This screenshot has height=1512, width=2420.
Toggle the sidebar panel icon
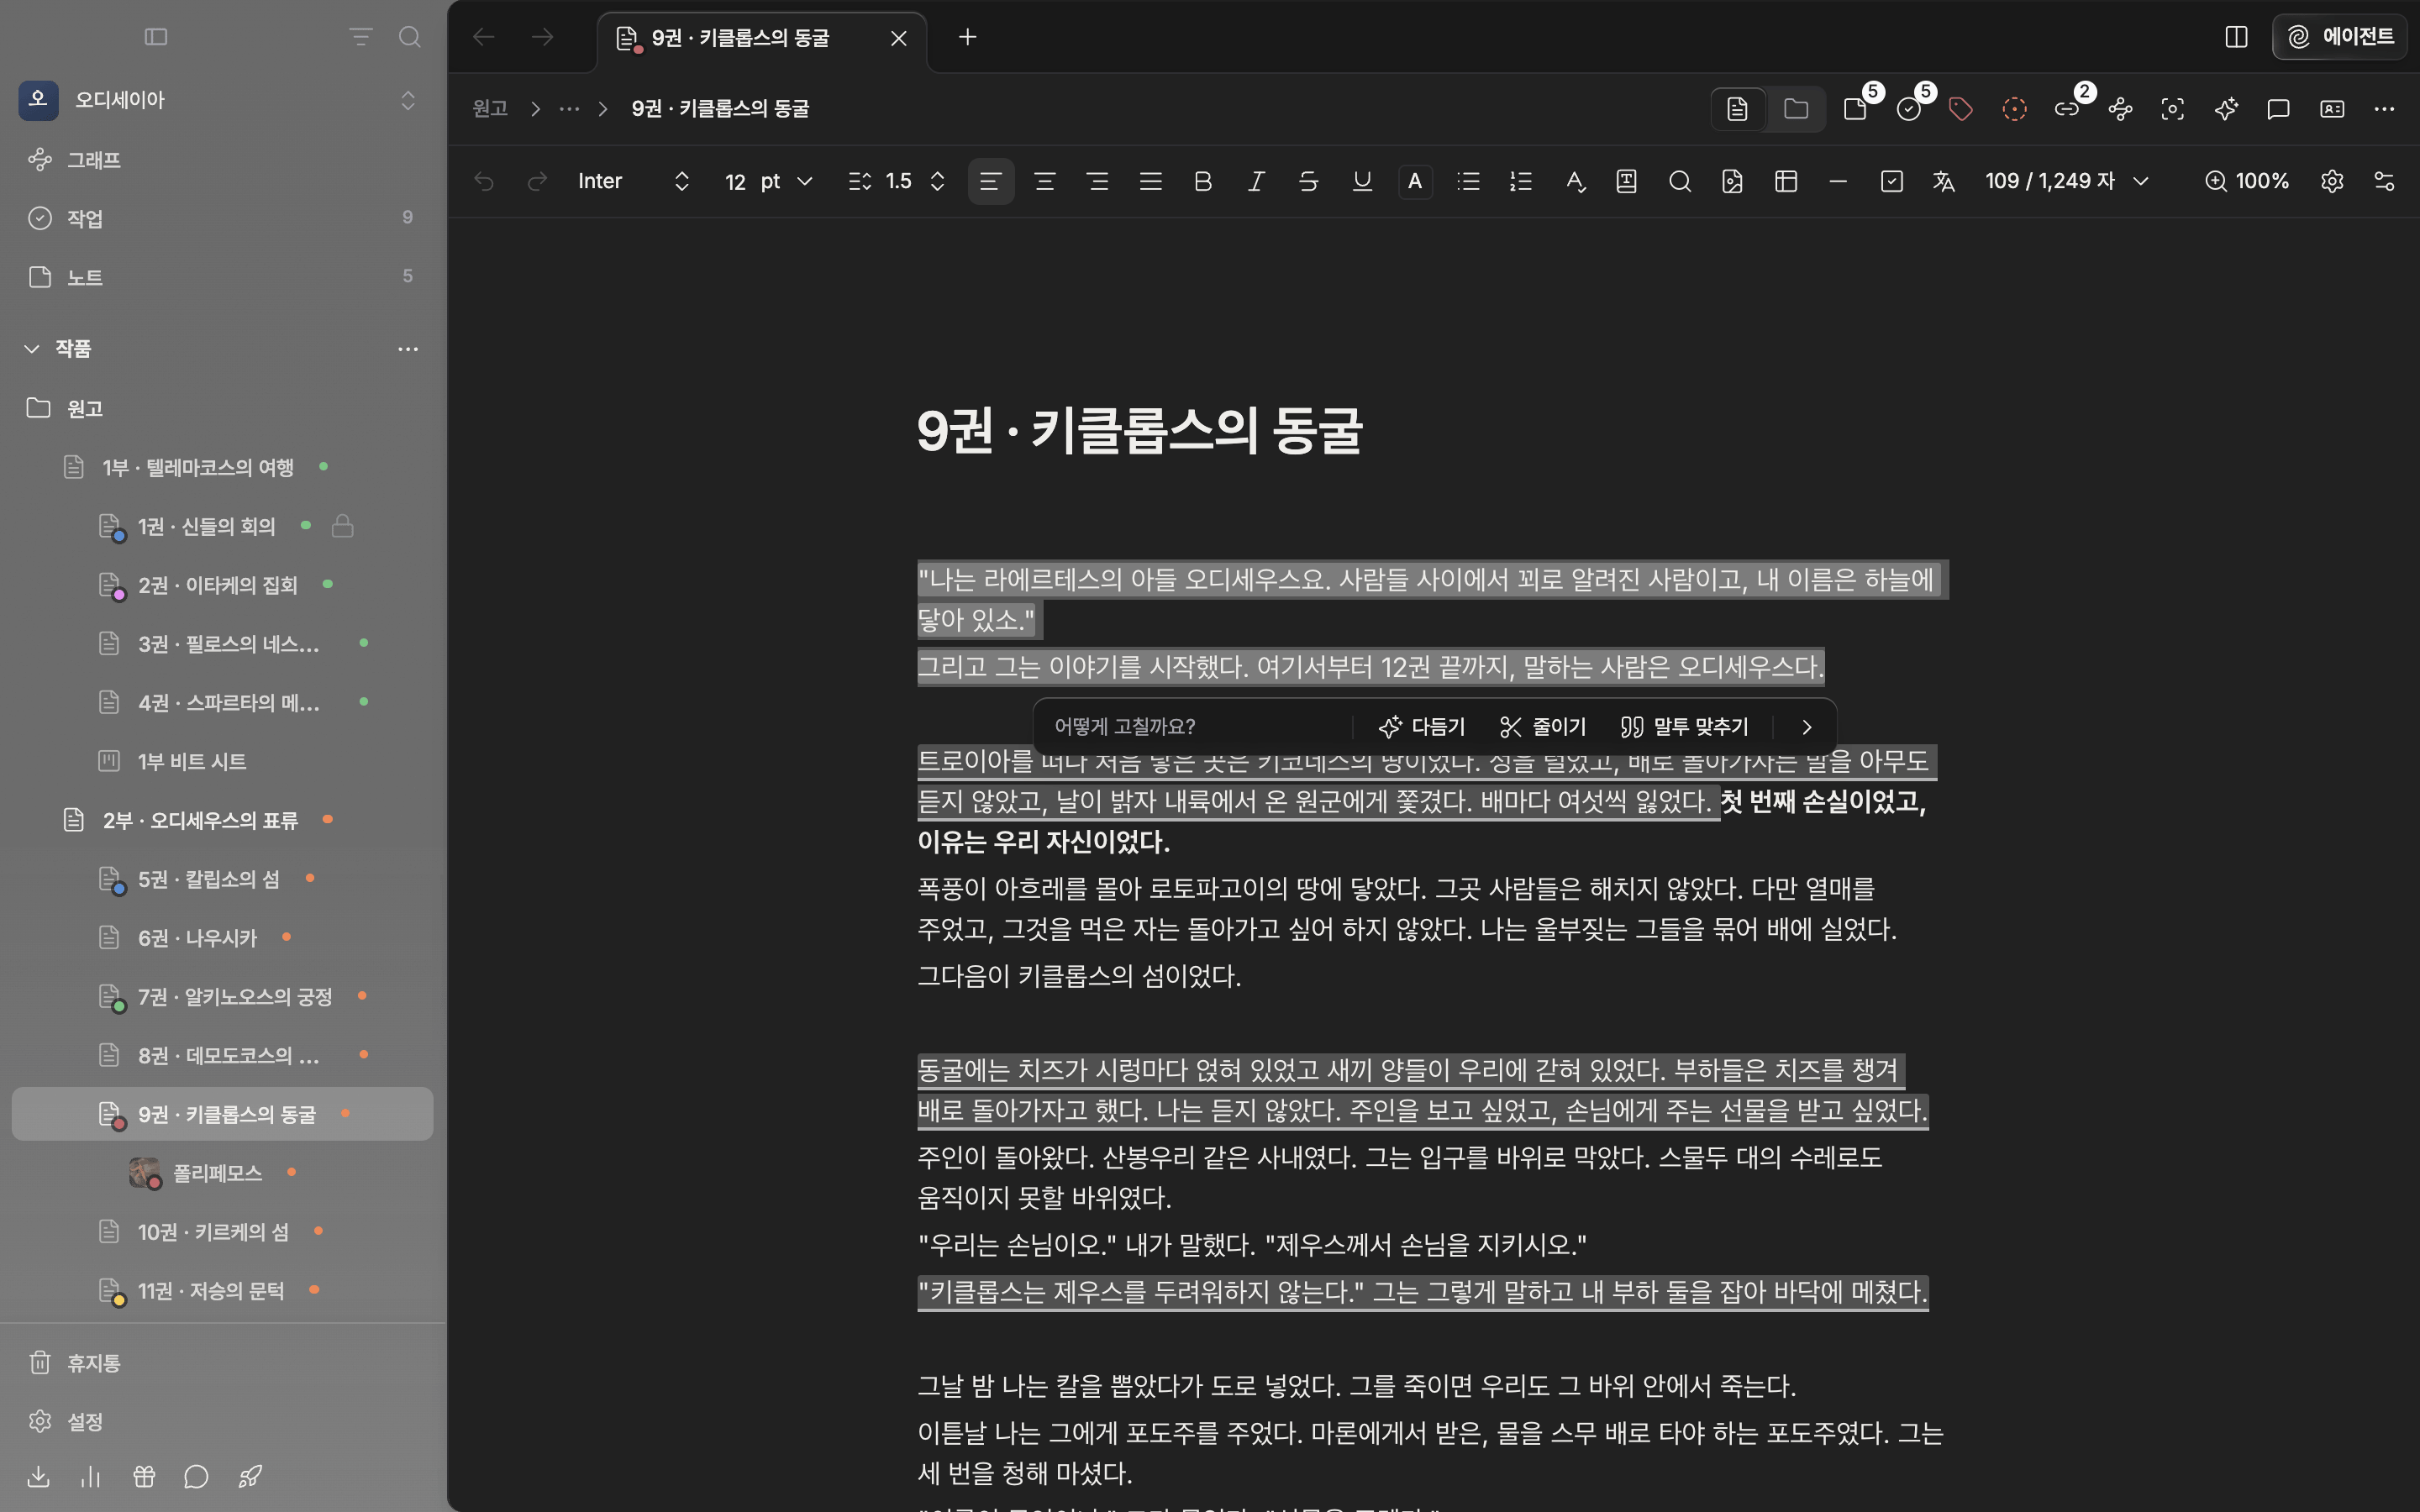point(156,37)
